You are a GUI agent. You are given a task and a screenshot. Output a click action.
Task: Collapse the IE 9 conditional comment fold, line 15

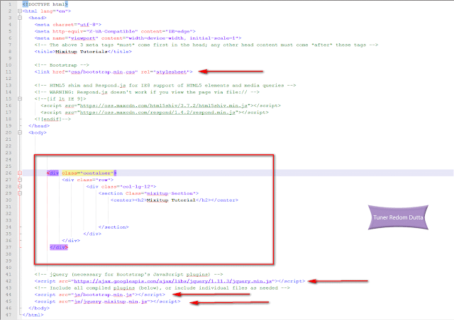20,98
